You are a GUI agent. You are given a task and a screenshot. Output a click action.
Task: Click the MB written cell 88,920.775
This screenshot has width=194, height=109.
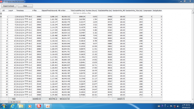click(x=64, y=22)
